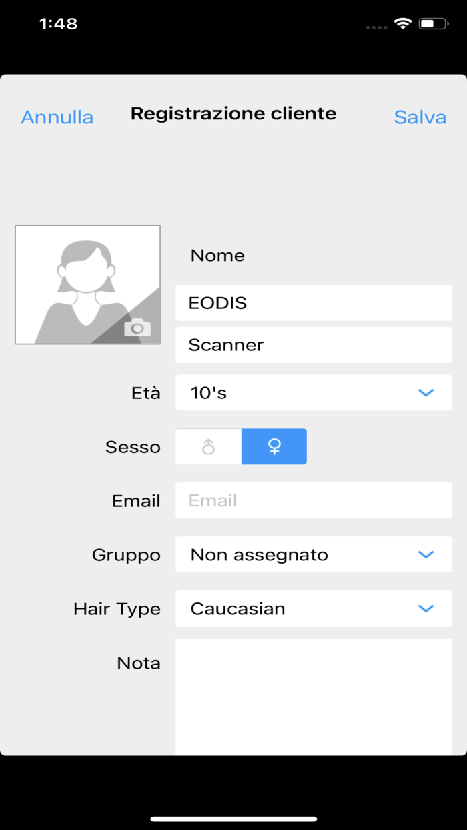Select the EODIS name field
Viewport: 467px width, 830px height.
click(314, 302)
